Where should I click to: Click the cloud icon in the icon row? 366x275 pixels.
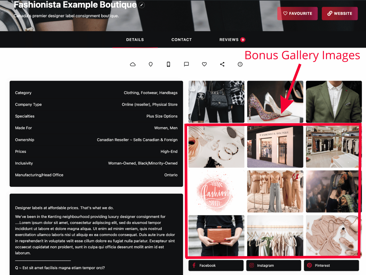[x=133, y=64]
